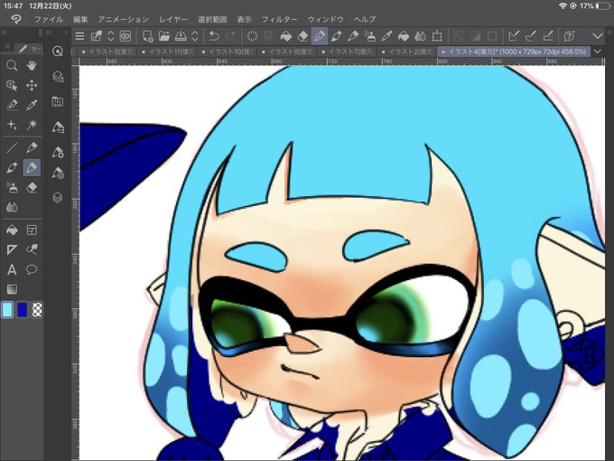
Task: Select the speech Balloon tool
Action: (32, 269)
